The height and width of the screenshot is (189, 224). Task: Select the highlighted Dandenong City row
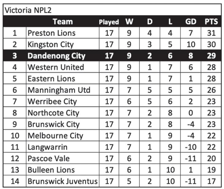pyautogui.click(x=112, y=56)
